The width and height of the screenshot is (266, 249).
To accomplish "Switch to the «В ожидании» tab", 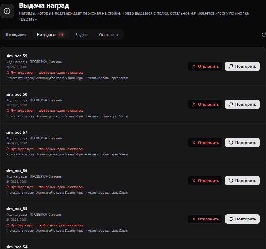I will [x=16, y=35].
